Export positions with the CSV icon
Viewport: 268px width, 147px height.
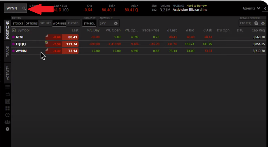(256, 23)
